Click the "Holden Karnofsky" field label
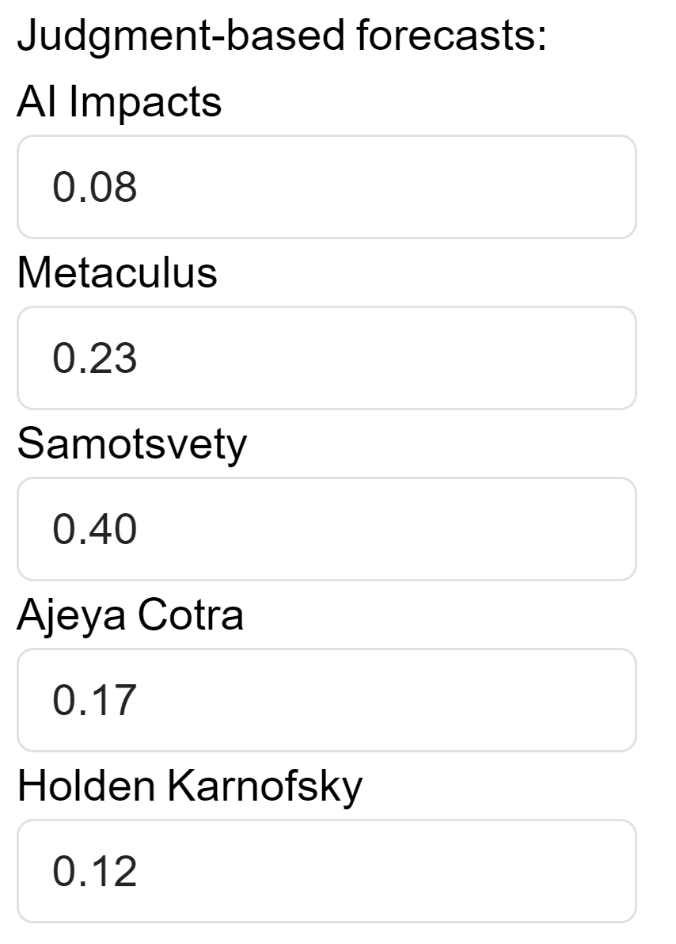 pos(189,786)
